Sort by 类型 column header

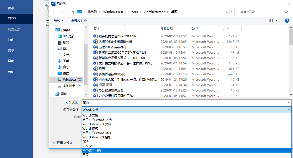[x=195, y=29]
